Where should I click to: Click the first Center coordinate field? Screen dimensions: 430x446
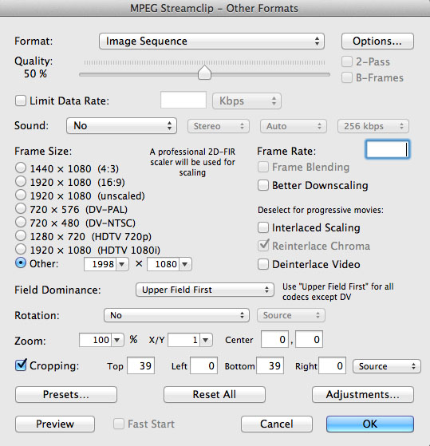click(274, 339)
